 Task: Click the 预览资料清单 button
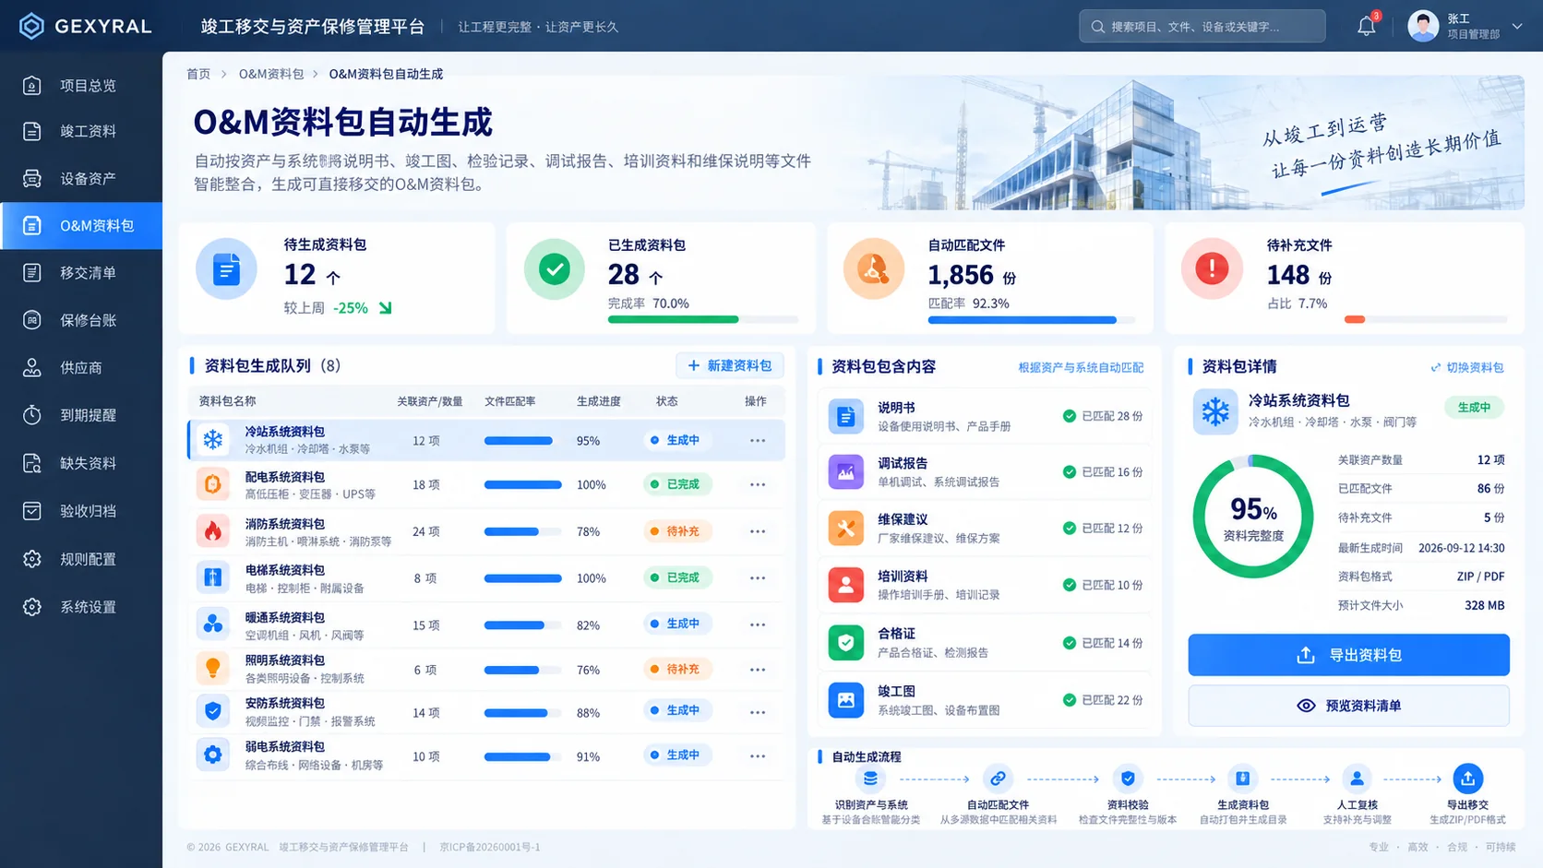pyautogui.click(x=1348, y=706)
